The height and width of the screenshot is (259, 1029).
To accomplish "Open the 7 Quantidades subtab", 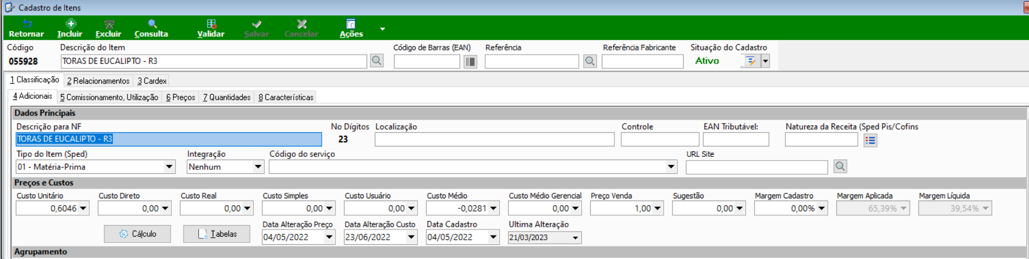I will point(226,97).
